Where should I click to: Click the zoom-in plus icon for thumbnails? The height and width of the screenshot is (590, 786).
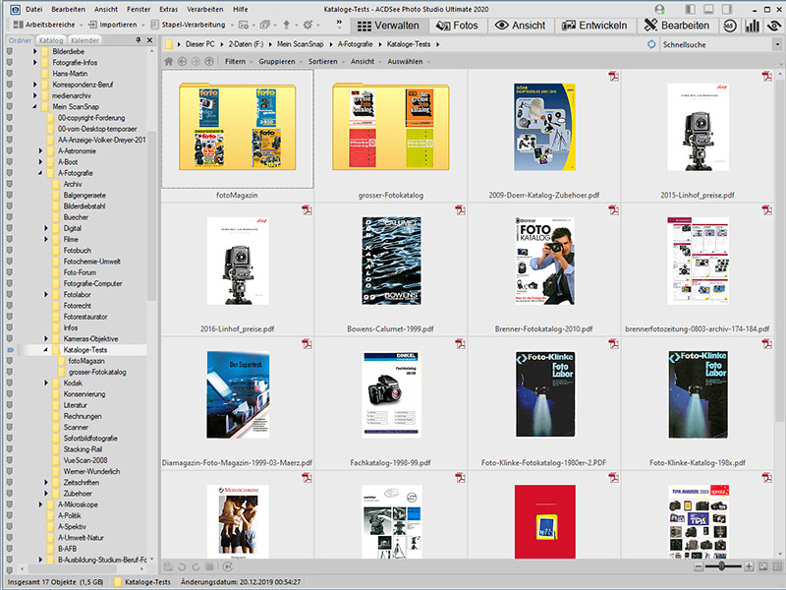click(749, 566)
